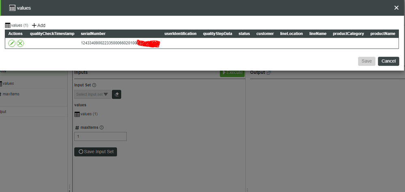Select the qualityStepData column header
Screen dimensions: 405x192
(217, 34)
